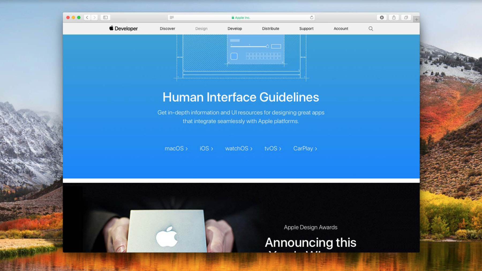Image resolution: width=482 pixels, height=271 pixels.
Task: Click the Apple Inc. address field
Action: [x=241, y=17]
